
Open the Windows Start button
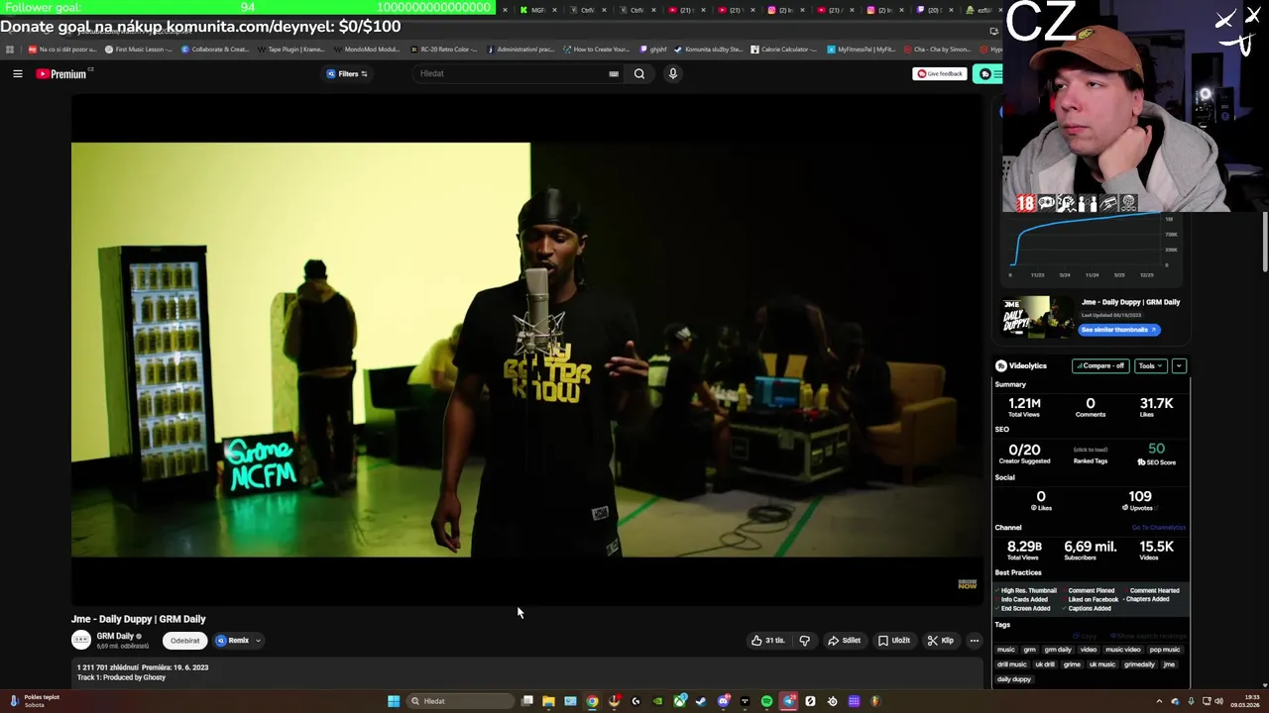point(394,701)
